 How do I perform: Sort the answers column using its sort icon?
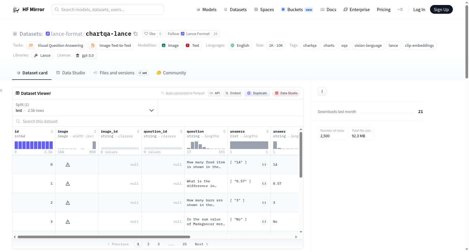click(x=267, y=132)
